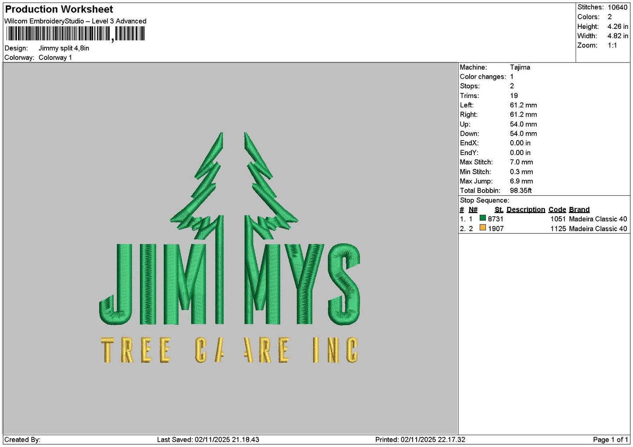633x447 pixels.
Task: Click the 'Colorway 1' value
Action: tap(55, 57)
